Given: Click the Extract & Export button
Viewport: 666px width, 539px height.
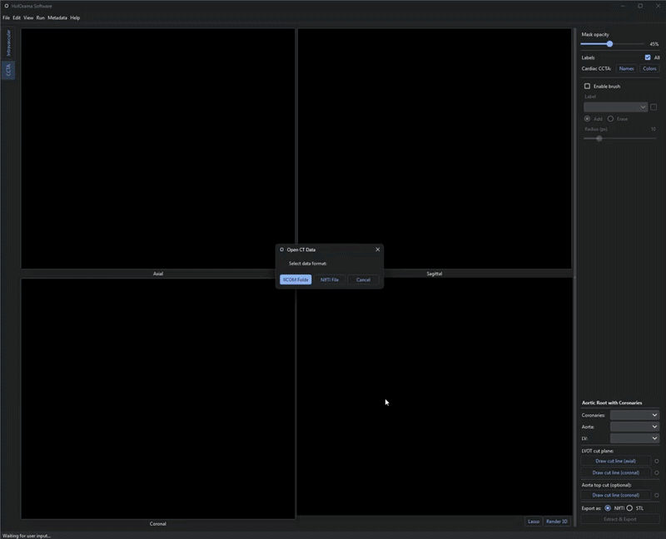Looking at the screenshot, I should coord(619,519).
